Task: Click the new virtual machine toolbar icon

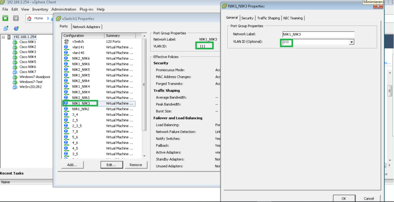Action: [x=6, y=28]
